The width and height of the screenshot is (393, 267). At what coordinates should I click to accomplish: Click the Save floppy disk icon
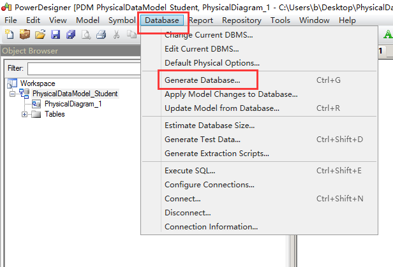(55, 34)
